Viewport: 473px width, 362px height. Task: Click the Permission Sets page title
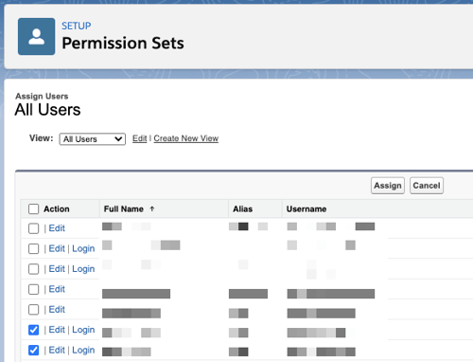tap(123, 43)
